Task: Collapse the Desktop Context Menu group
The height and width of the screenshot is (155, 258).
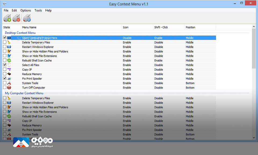Action: click(x=20, y=33)
